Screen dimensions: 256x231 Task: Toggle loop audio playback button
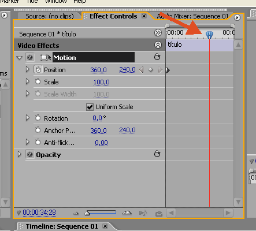coord(159,213)
